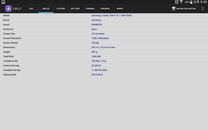Screen dimensions: 208x130
Task: Tap the samsung brand value
Action: 96,20
